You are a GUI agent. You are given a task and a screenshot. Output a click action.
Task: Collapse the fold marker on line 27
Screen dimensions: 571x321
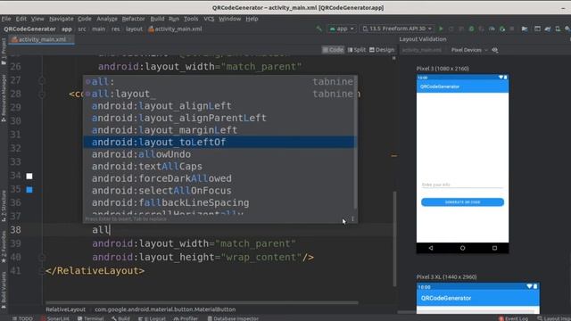point(42,80)
